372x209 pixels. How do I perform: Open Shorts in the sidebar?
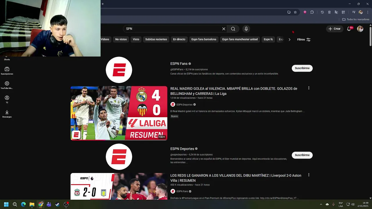coord(7,59)
